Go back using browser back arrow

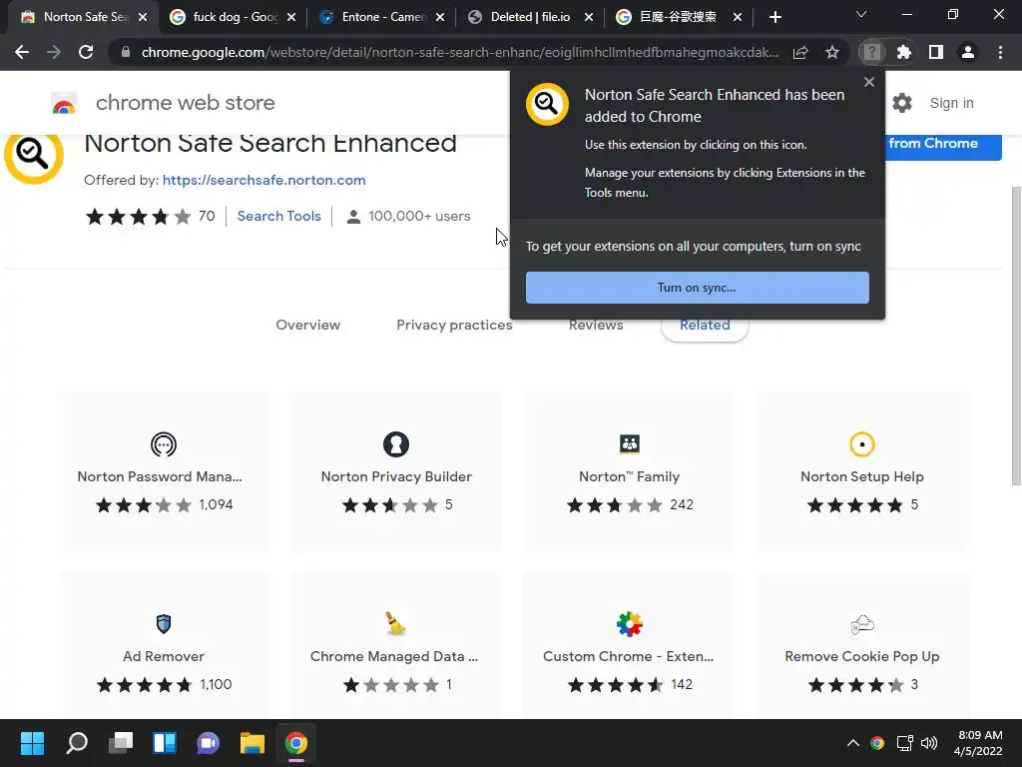click(x=22, y=52)
